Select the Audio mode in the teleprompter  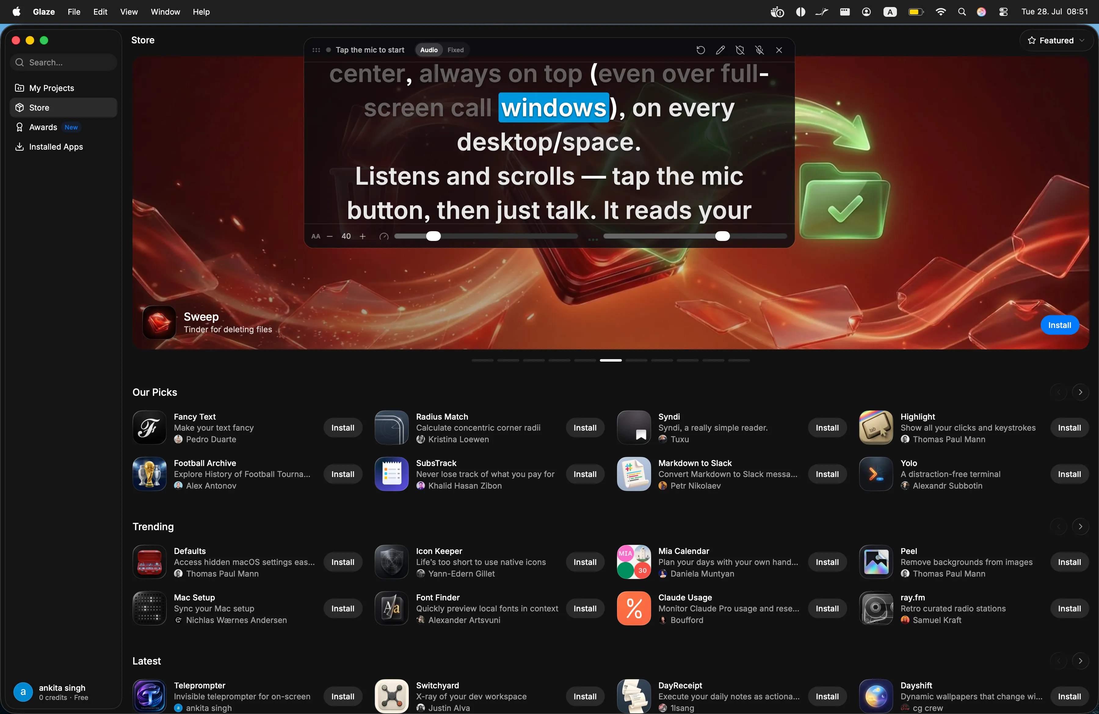[x=429, y=50]
